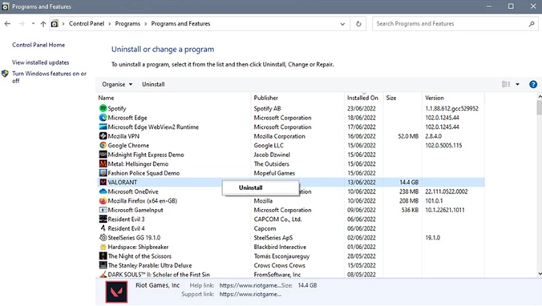Select Midnight Fight Express Demo icon
The height and width of the screenshot is (306, 542).
(x=103, y=155)
